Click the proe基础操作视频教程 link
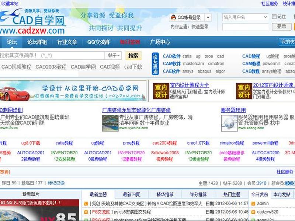 [x=232, y=156]
